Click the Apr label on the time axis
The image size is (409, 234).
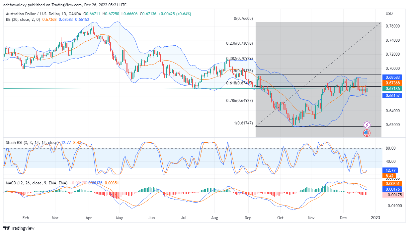click(89, 218)
